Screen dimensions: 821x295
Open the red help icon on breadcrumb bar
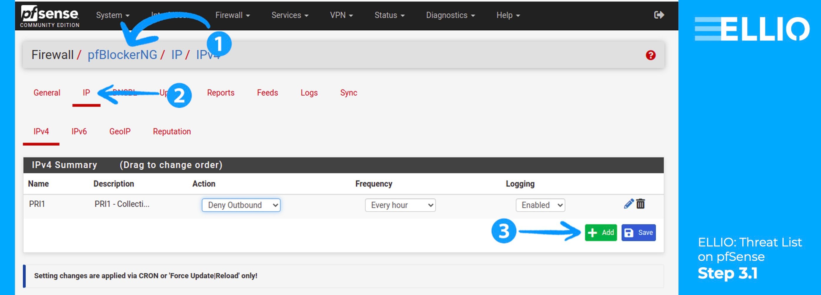(x=651, y=55)
